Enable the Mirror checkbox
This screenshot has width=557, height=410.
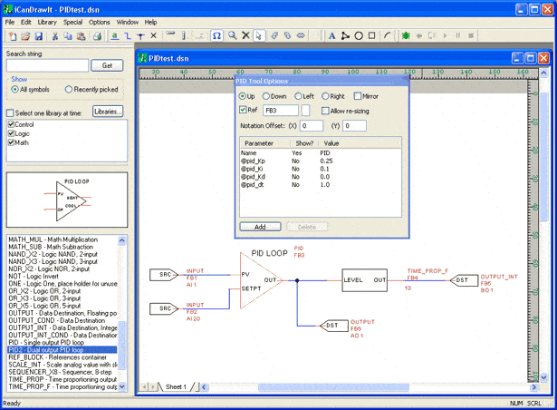click(x=360, y=95)
